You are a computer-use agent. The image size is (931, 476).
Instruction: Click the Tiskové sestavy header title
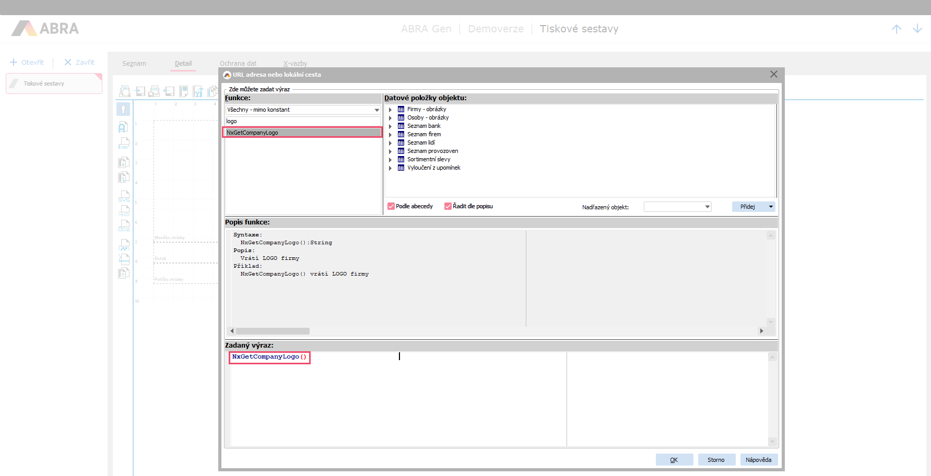coord(579,29)
